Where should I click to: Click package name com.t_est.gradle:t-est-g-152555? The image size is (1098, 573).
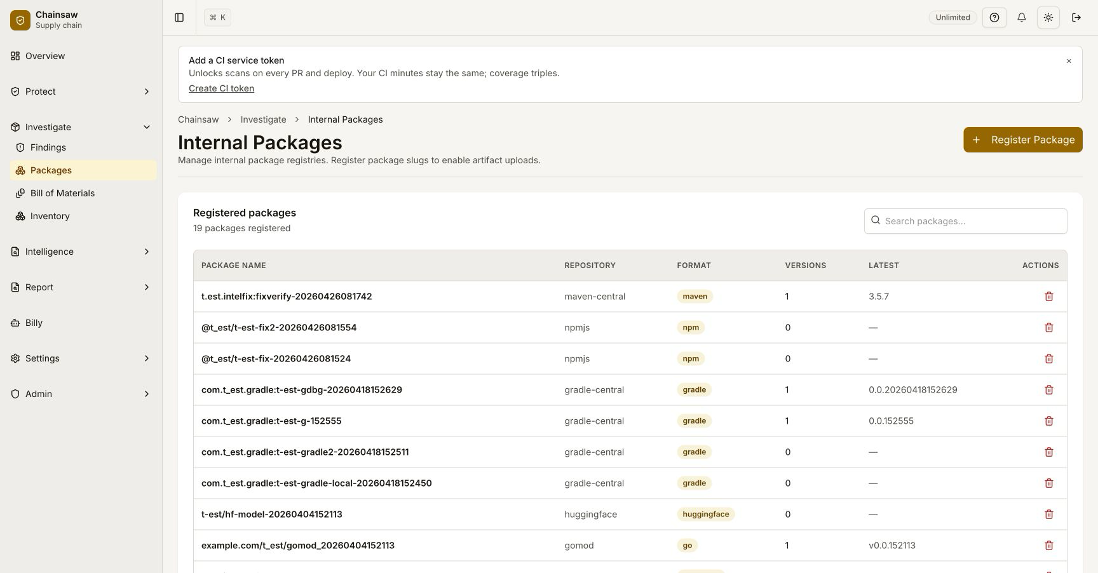[x=271, y=421]
